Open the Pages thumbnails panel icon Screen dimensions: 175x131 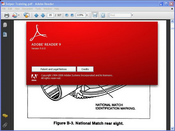pyautogui.click(x=5, y=25)
